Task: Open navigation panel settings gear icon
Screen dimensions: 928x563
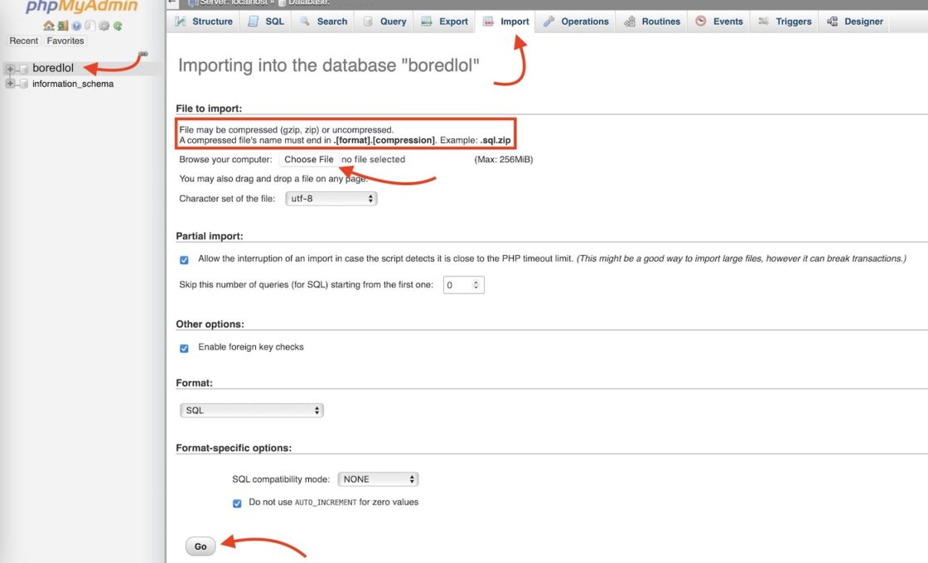Action: (104, 26)
